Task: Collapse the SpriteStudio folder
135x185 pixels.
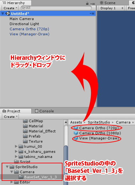Action: click(7, 167)
